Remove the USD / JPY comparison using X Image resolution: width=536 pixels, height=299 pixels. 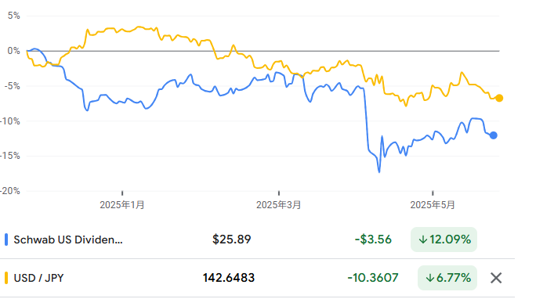point(496,278)
